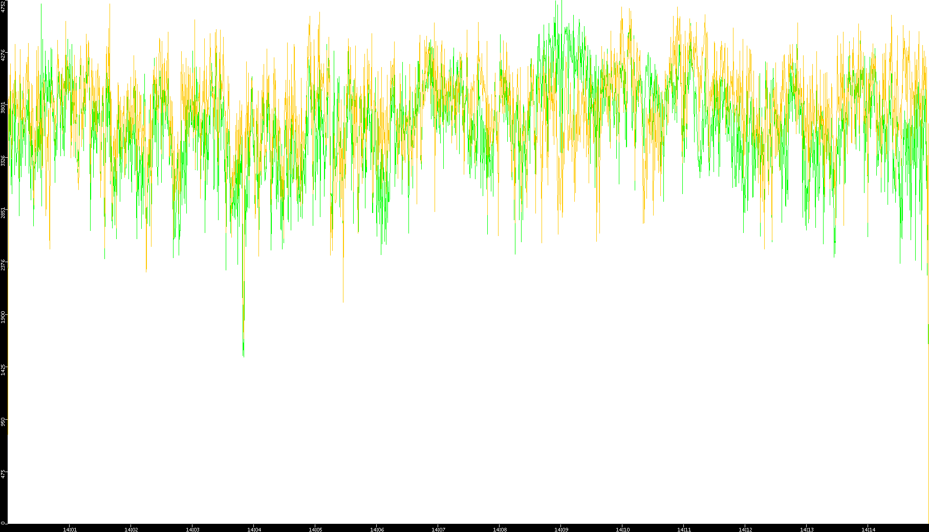Click the 14:10 time axis label
929x532 pixels.
(622, 529)
